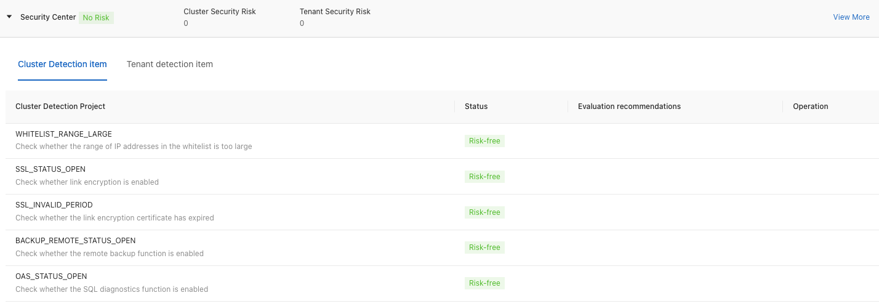
Task: Switch to Tenant detection item tab
Action: click(170, 64)
